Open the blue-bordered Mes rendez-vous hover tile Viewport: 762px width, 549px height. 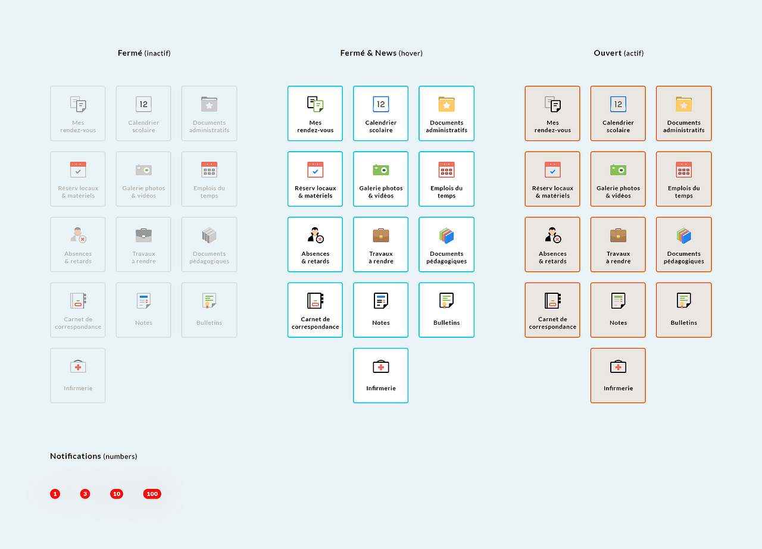coord(315,114)
